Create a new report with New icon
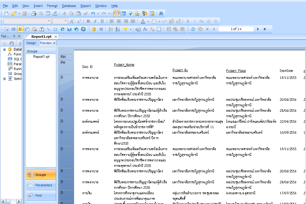The image size is (306, 204). [7, 13]
